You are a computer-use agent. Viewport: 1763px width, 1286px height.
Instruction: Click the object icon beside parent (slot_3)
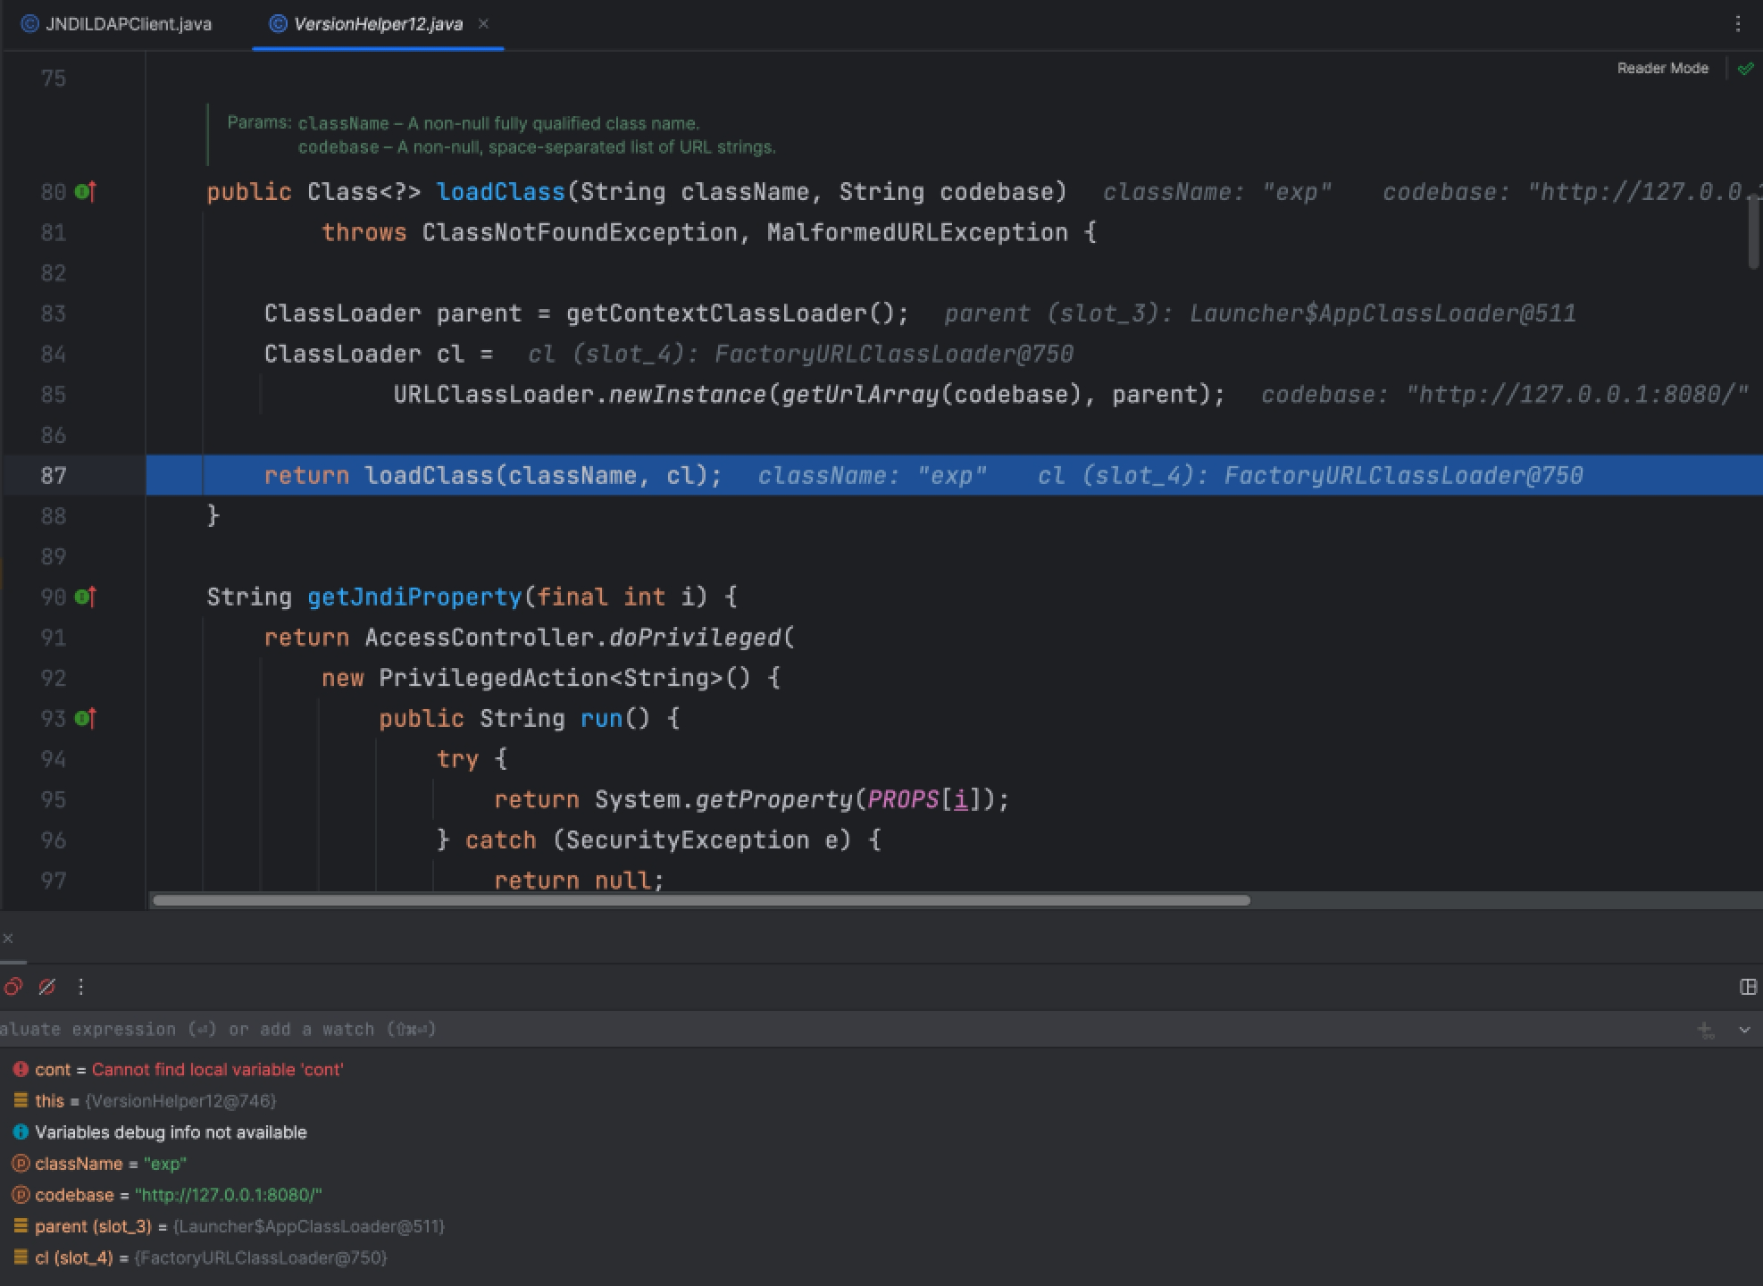point(21,1226)
